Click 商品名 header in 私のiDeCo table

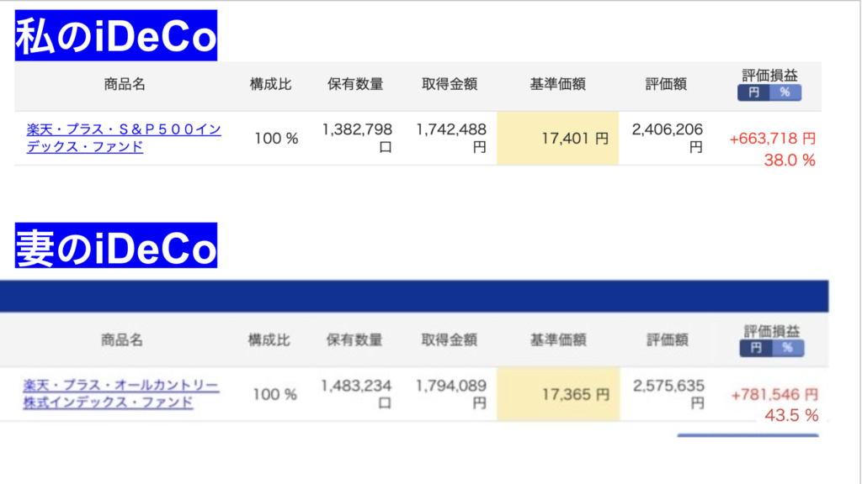(x=125, y=84)
